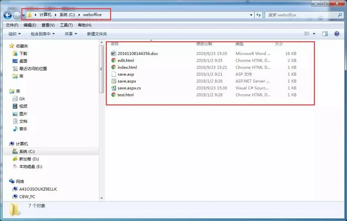Open the 帮助(H) menu
Screen dimensions: 347x221
[x=85, y=25]
